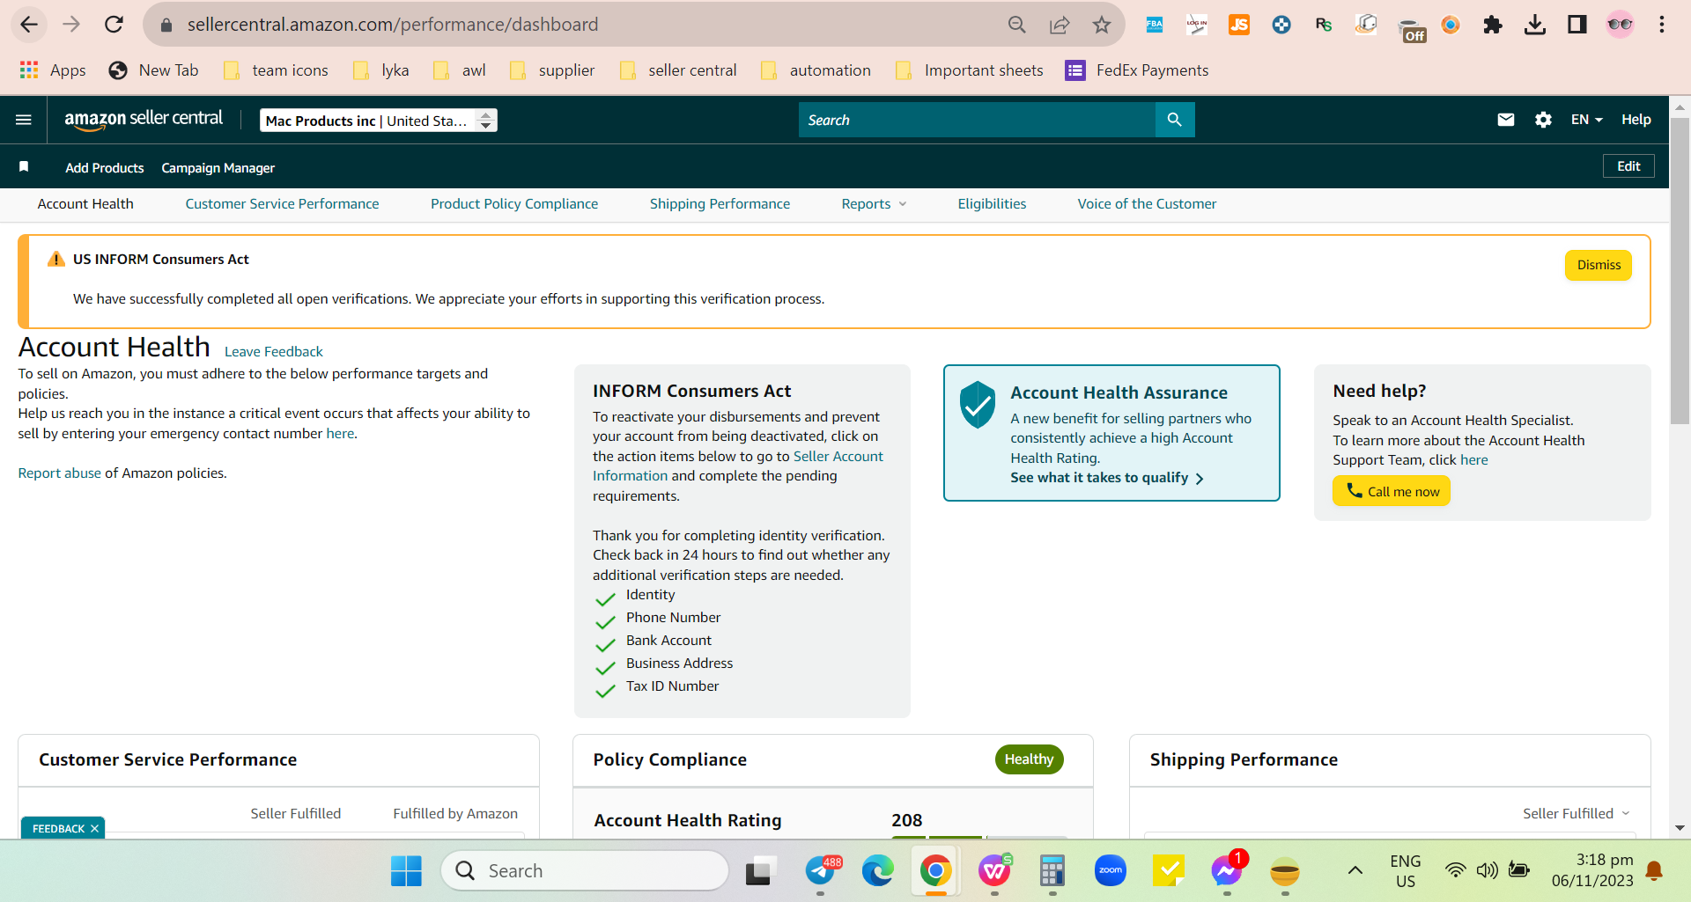Open the Important sheets bookmark folder
The width and height of the screenshot is (1691, 902).
tap(970, 70)
